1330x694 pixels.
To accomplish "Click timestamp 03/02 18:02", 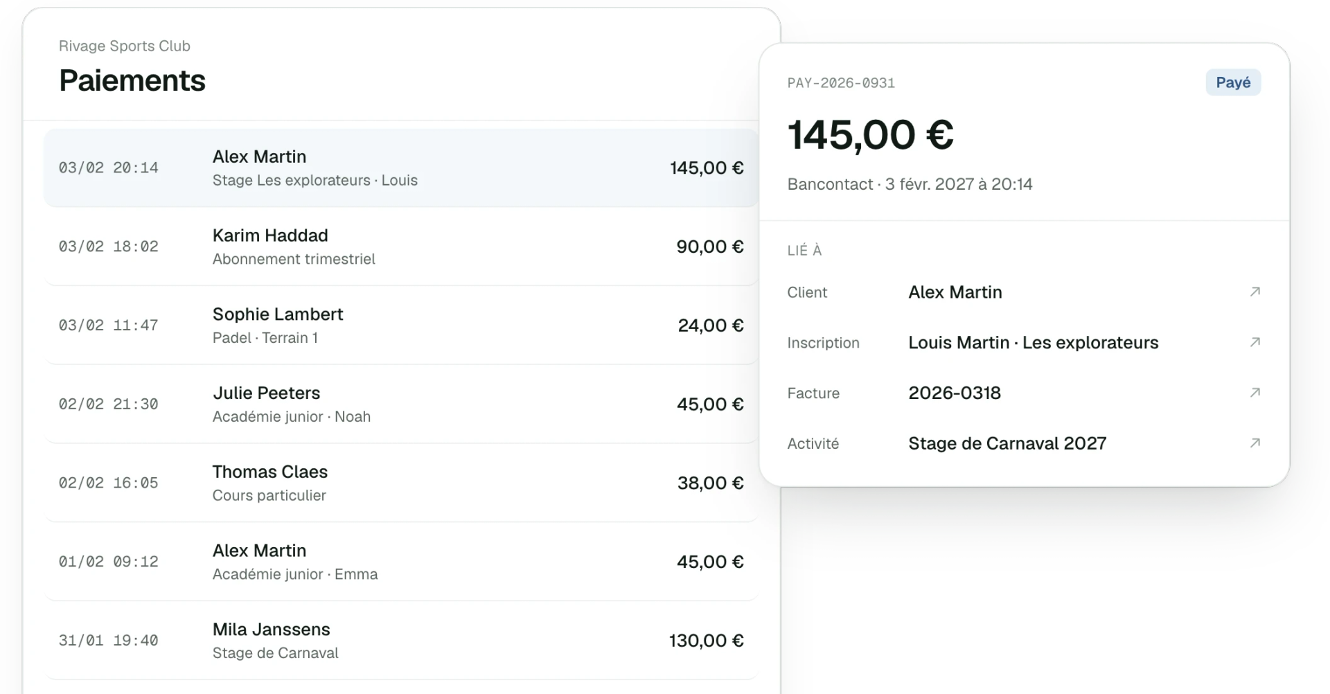I will (x=108, y=247).
